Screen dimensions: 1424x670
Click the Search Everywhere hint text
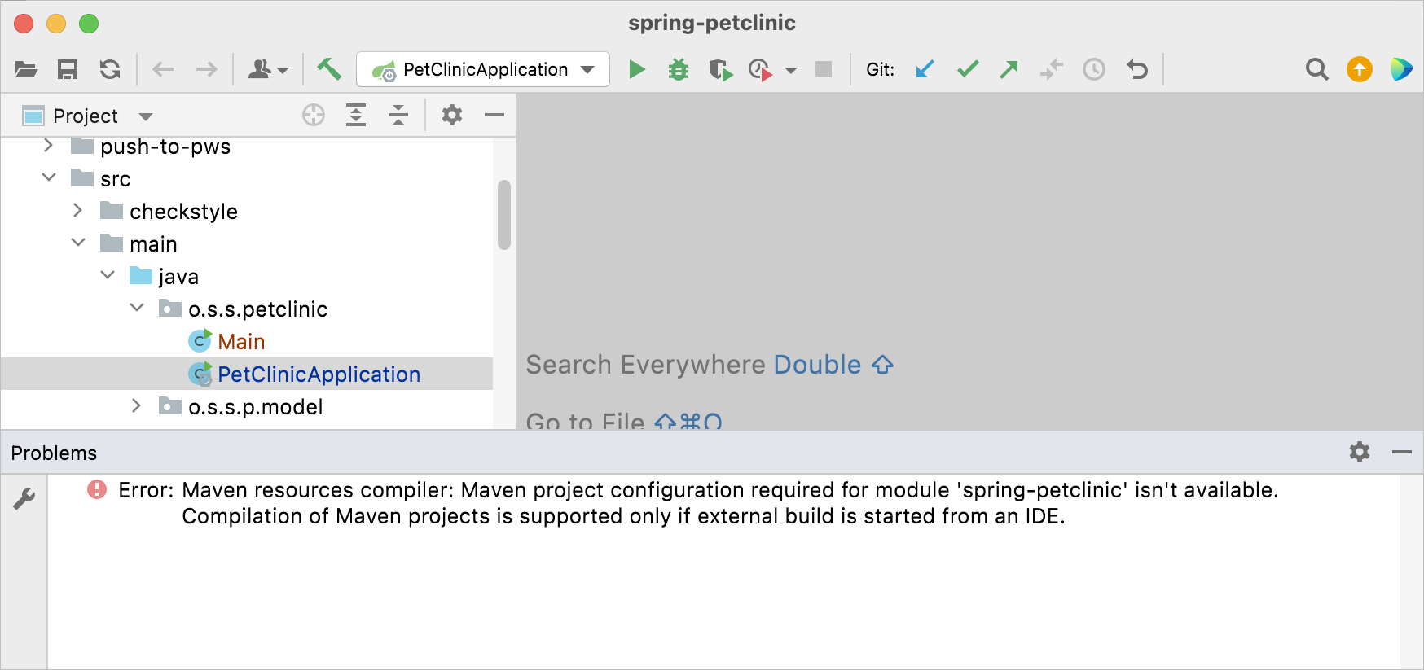click(x=710, y=365)
